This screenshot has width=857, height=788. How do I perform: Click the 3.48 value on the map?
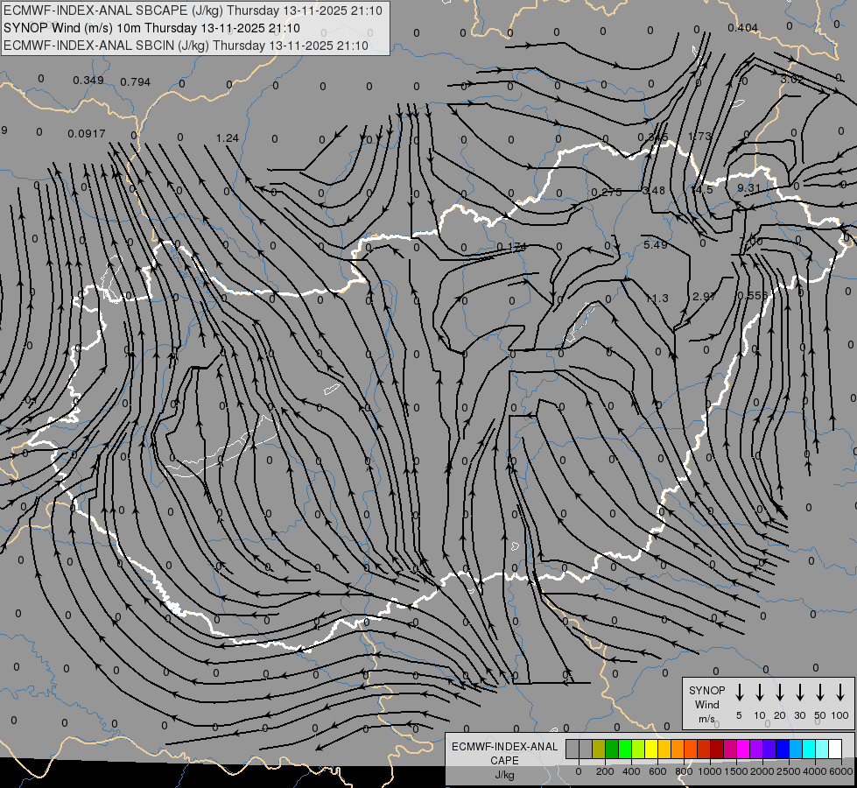(654, 190)
